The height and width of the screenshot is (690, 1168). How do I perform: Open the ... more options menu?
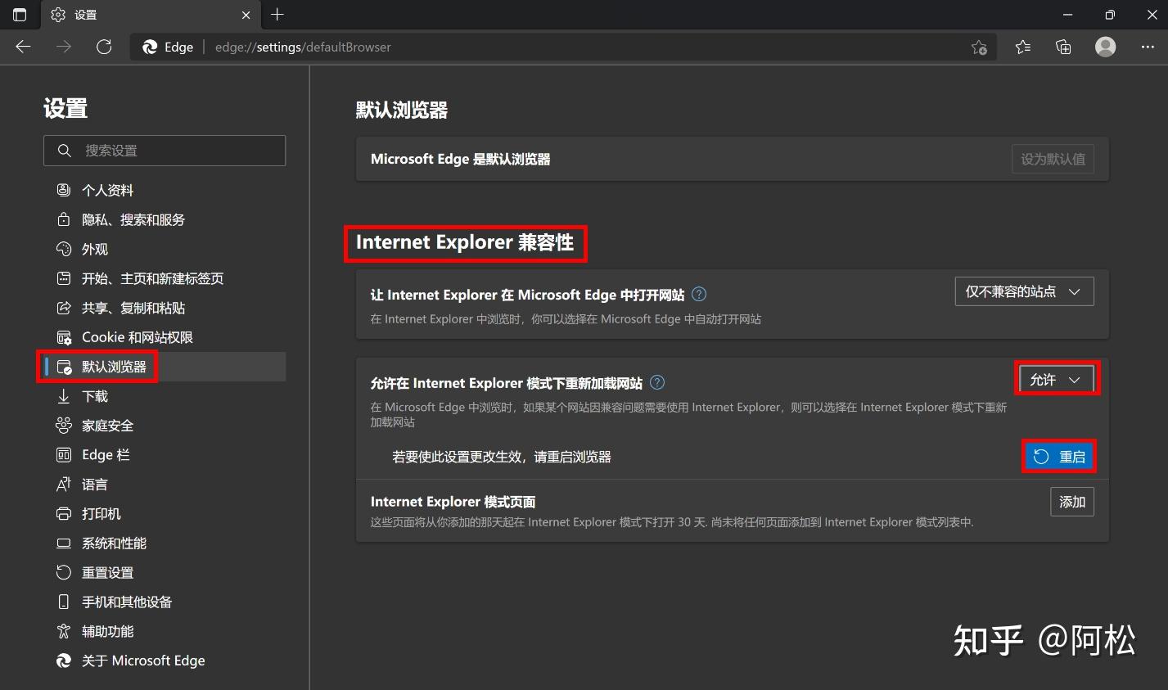pos(1148,47)
